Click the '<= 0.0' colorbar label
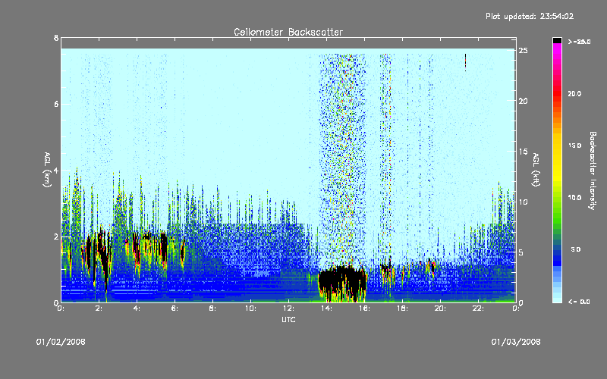 pos(579,302)
